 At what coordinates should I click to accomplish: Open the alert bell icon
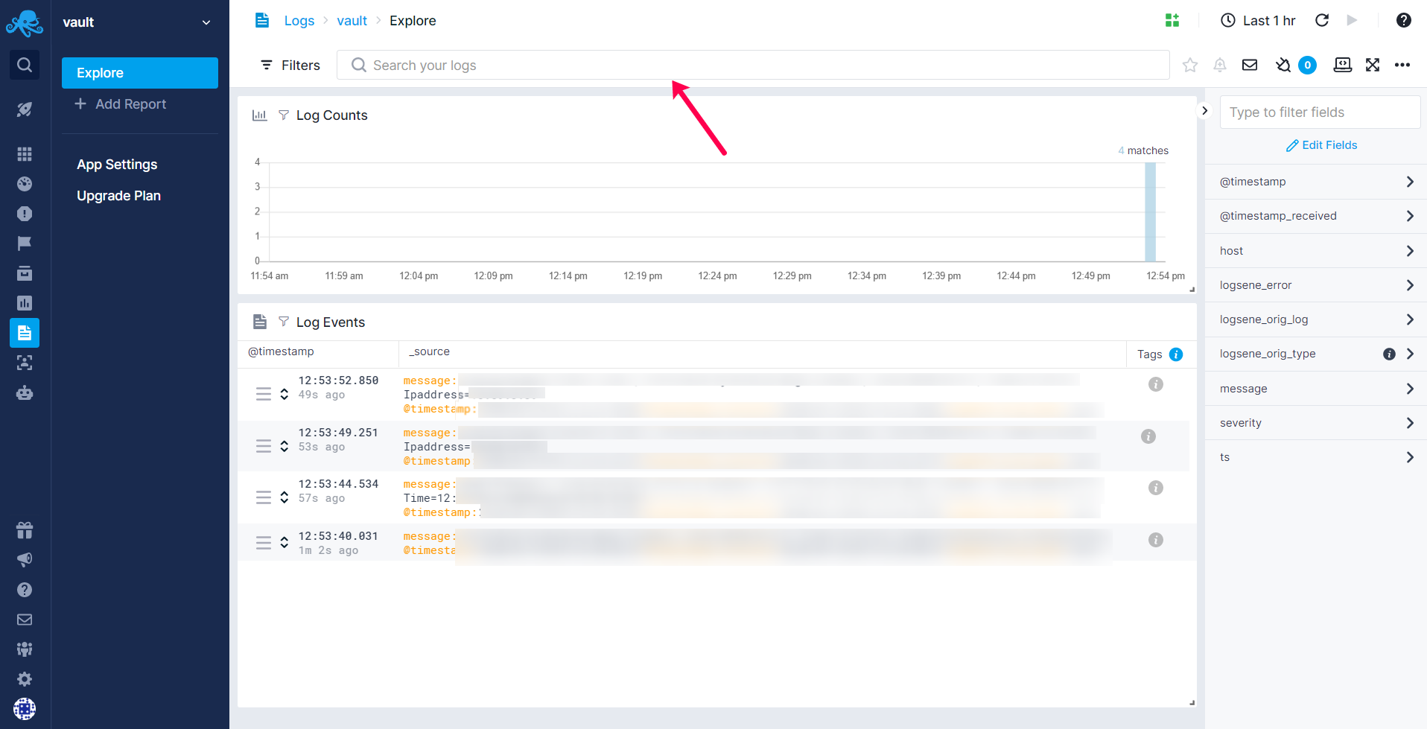point(1220,66)
